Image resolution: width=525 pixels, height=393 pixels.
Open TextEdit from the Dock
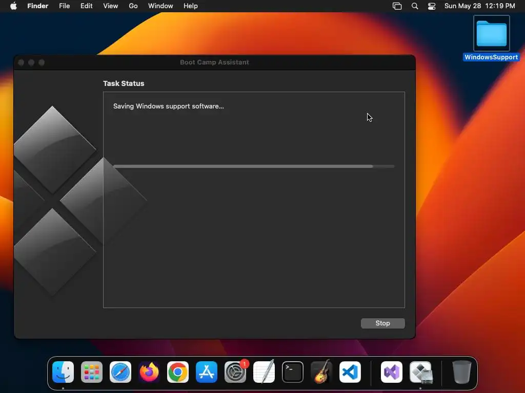264,372
